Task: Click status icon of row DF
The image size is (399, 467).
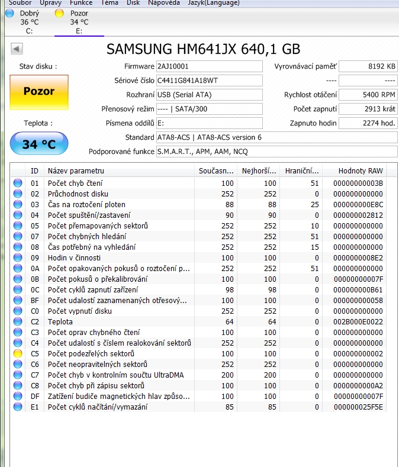Action: coord(18,396)
